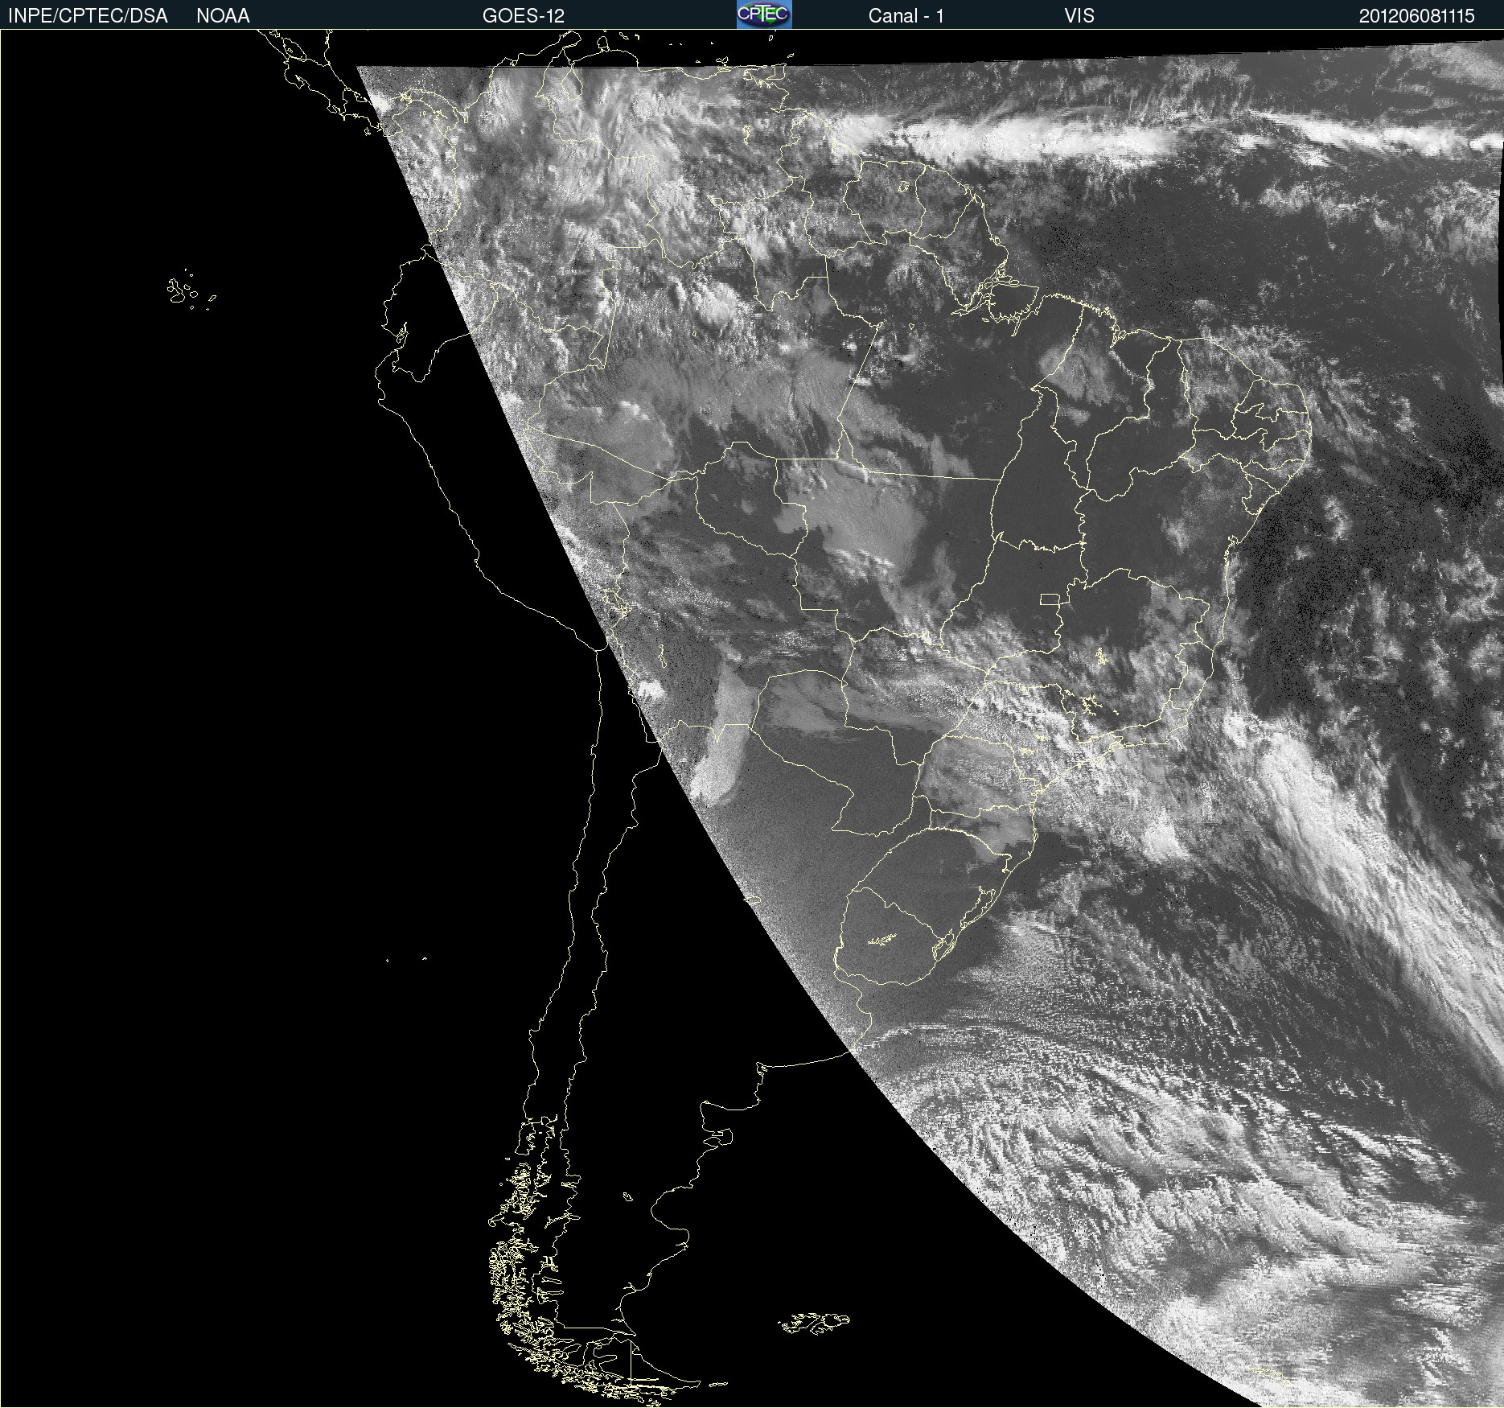Click the 201206081115 timestamp
1504x1408 pixels.
(x=1417, y=16)
